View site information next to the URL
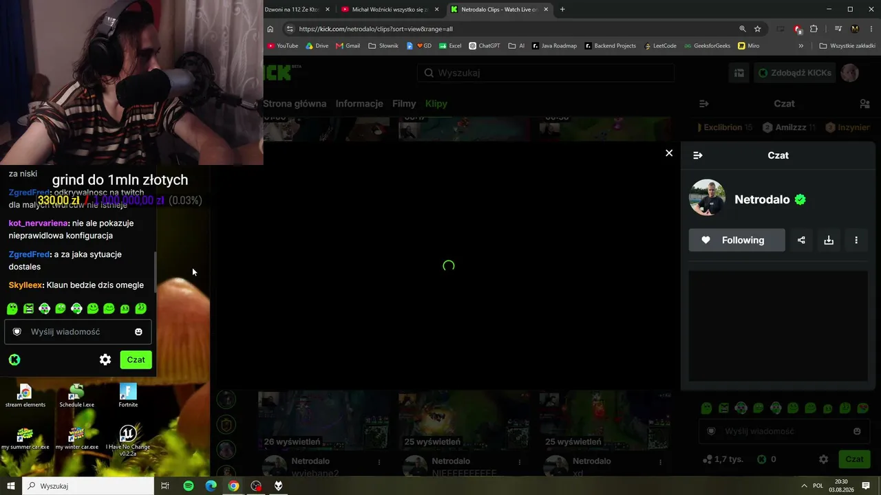 [290, 29]
